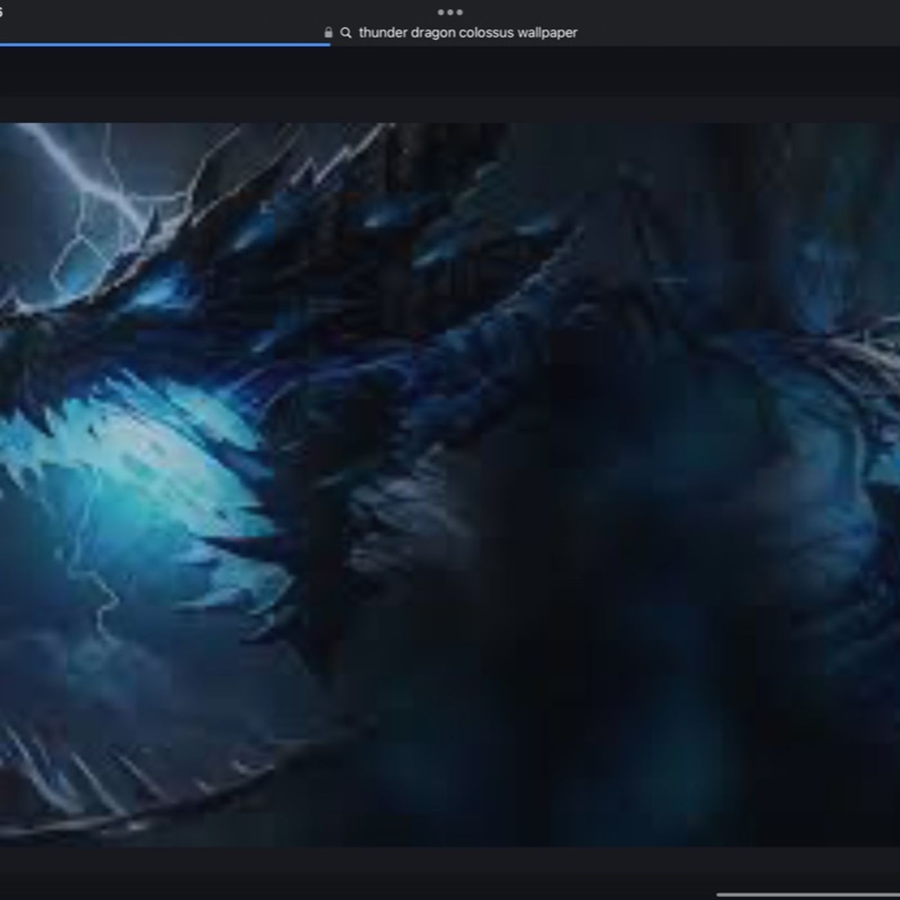Viewport: 900px width, 900px height.
Task: Select the 'thunder dragon colossus wallpaper' address field
Action: click(x=468, y=32)
